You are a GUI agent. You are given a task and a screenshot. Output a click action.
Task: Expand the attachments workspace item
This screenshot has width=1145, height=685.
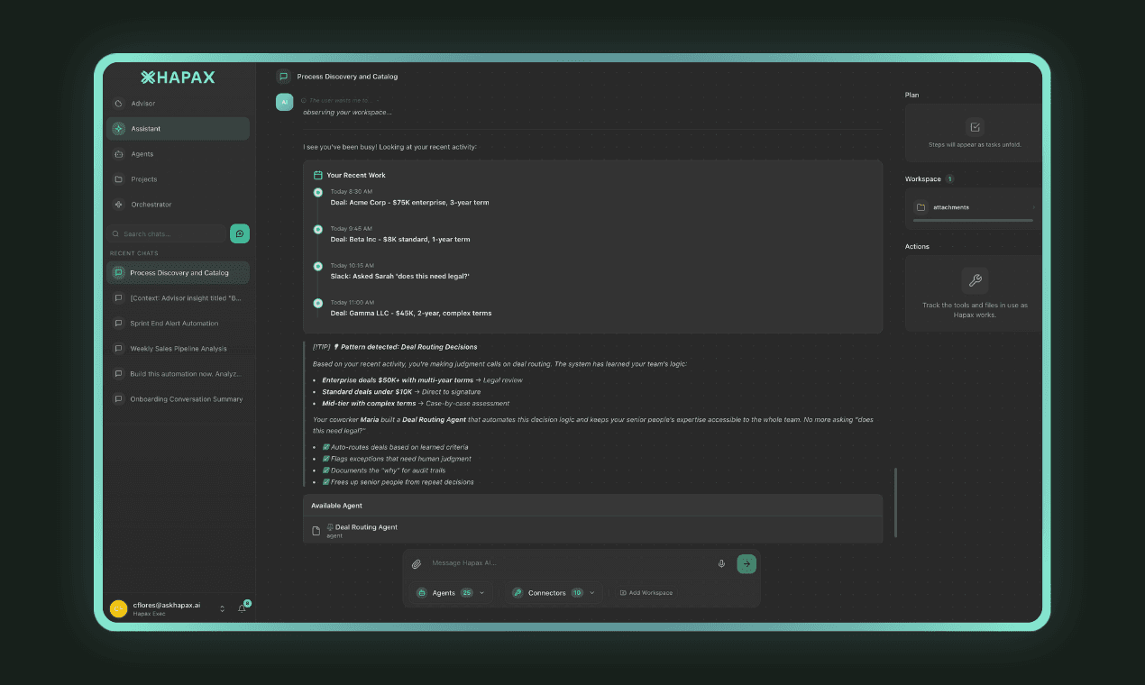pyautogui.click(x=1037, y=207)
